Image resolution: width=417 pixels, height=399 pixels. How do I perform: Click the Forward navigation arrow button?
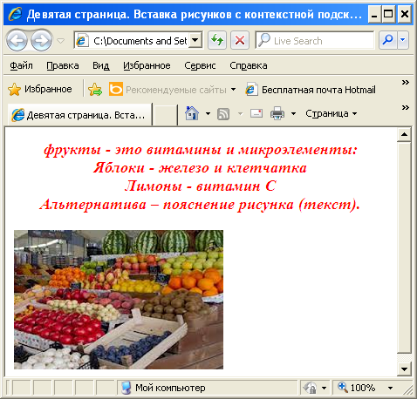click(x=42, y=40)
